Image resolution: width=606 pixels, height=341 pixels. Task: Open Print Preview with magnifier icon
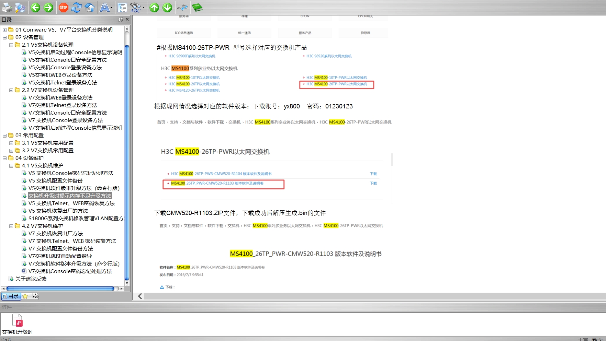click(x=20, y=8)
